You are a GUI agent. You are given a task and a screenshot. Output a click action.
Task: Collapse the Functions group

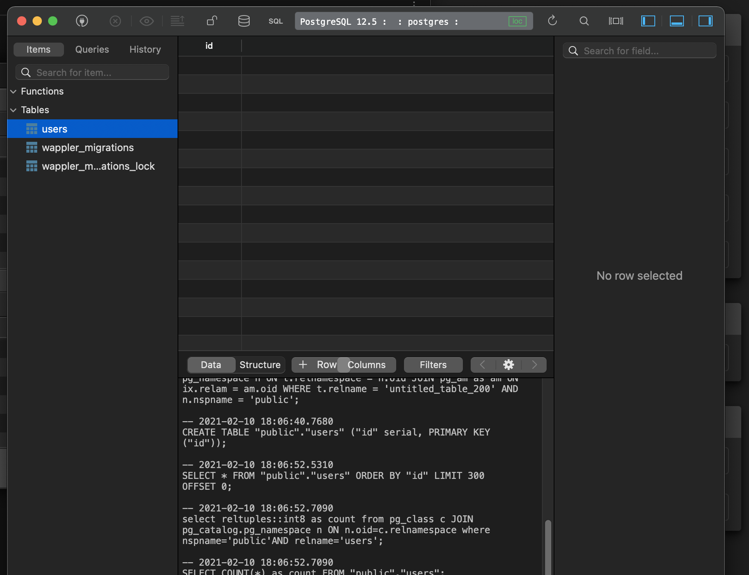(x=14, y=91)
